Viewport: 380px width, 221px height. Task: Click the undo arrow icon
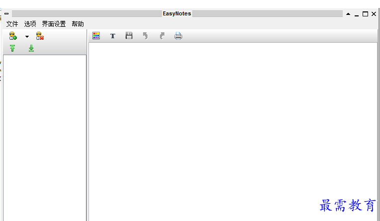pos(146,36)
